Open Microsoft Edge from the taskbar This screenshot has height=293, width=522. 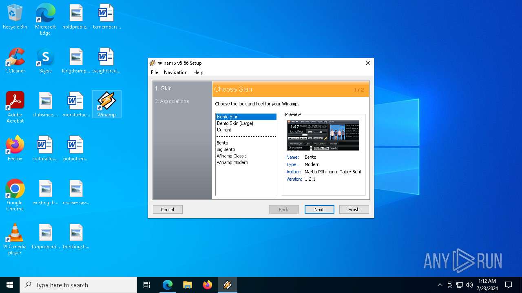click(168, 285)
